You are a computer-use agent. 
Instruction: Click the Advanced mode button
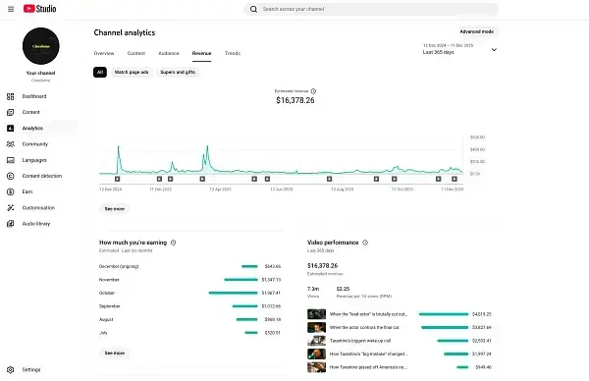477,32
